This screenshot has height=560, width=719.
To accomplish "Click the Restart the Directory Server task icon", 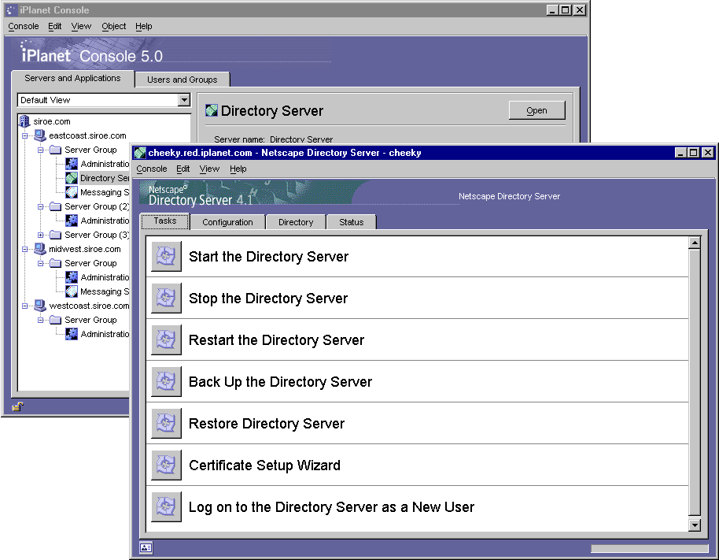I will 167,339.
